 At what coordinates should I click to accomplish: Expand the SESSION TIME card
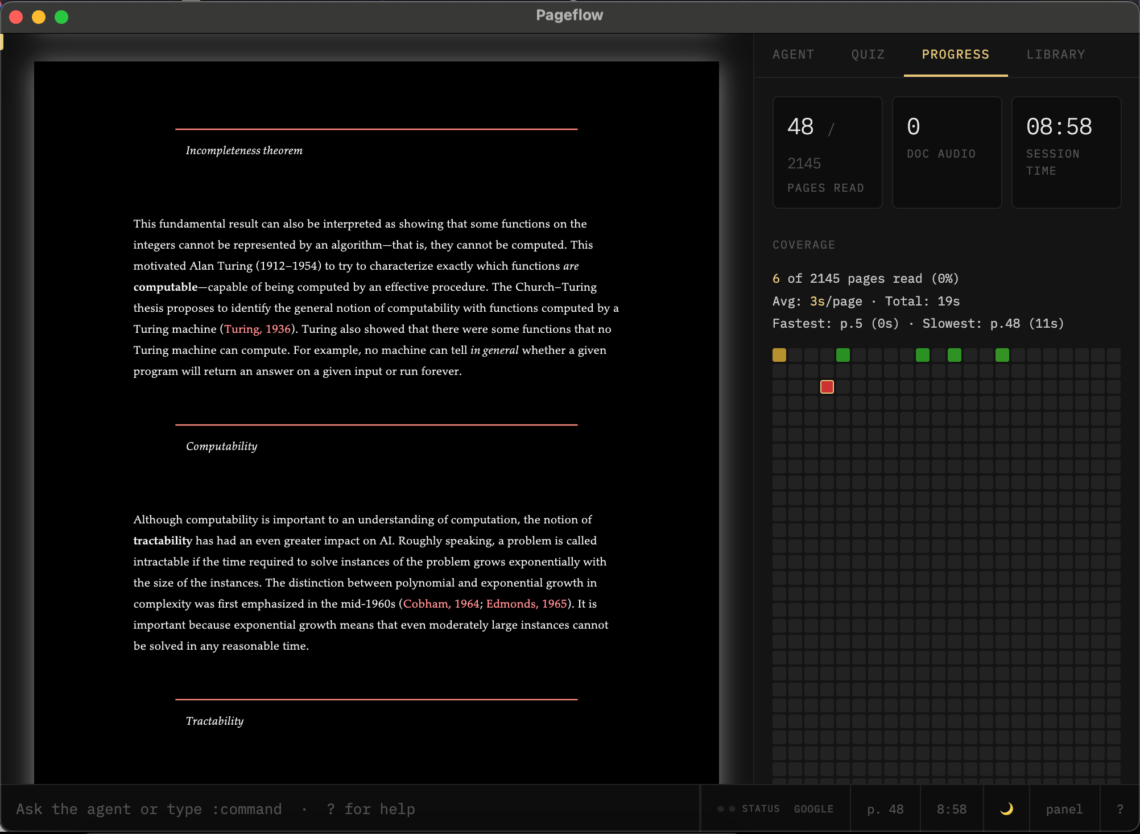[x=1065, y=152]
